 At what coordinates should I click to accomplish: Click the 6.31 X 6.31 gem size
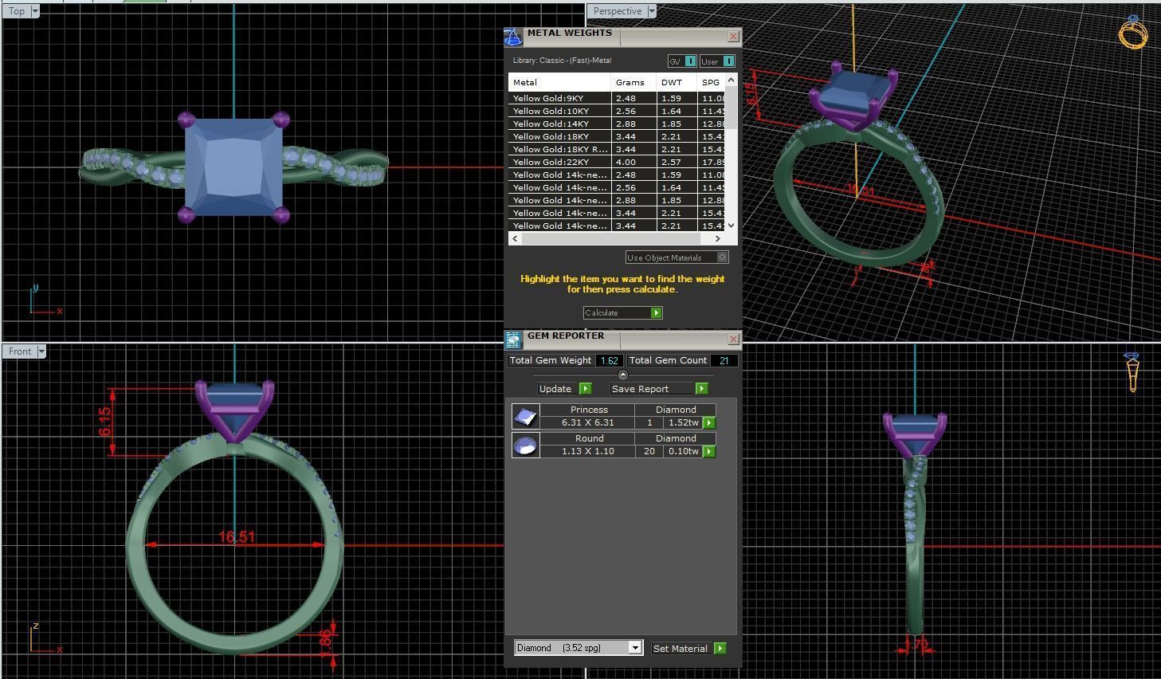tap(588, 422)
